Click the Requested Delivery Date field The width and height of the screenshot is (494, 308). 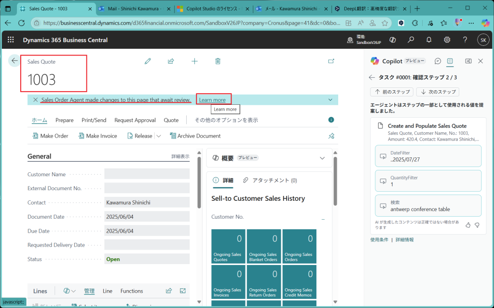coord(147,245)
